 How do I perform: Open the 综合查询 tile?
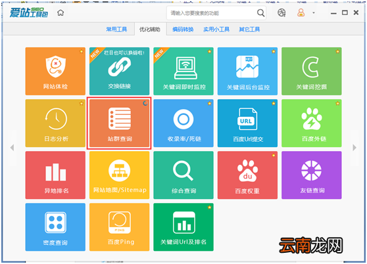pos(183,175)
